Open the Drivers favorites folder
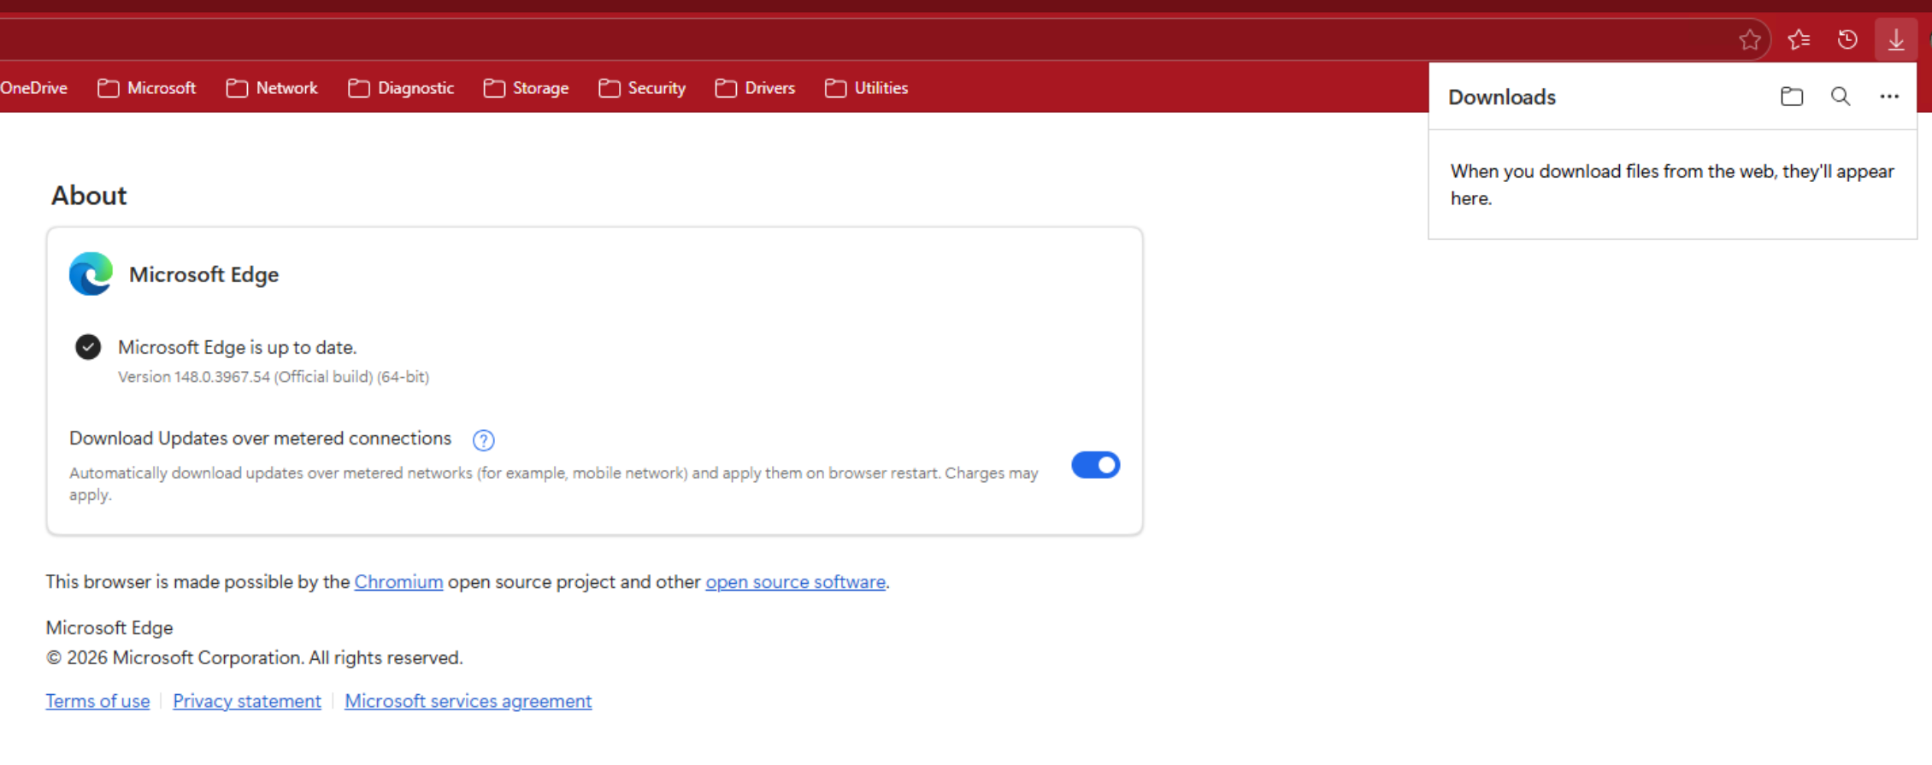The image size is (1932, 765). 755,88
